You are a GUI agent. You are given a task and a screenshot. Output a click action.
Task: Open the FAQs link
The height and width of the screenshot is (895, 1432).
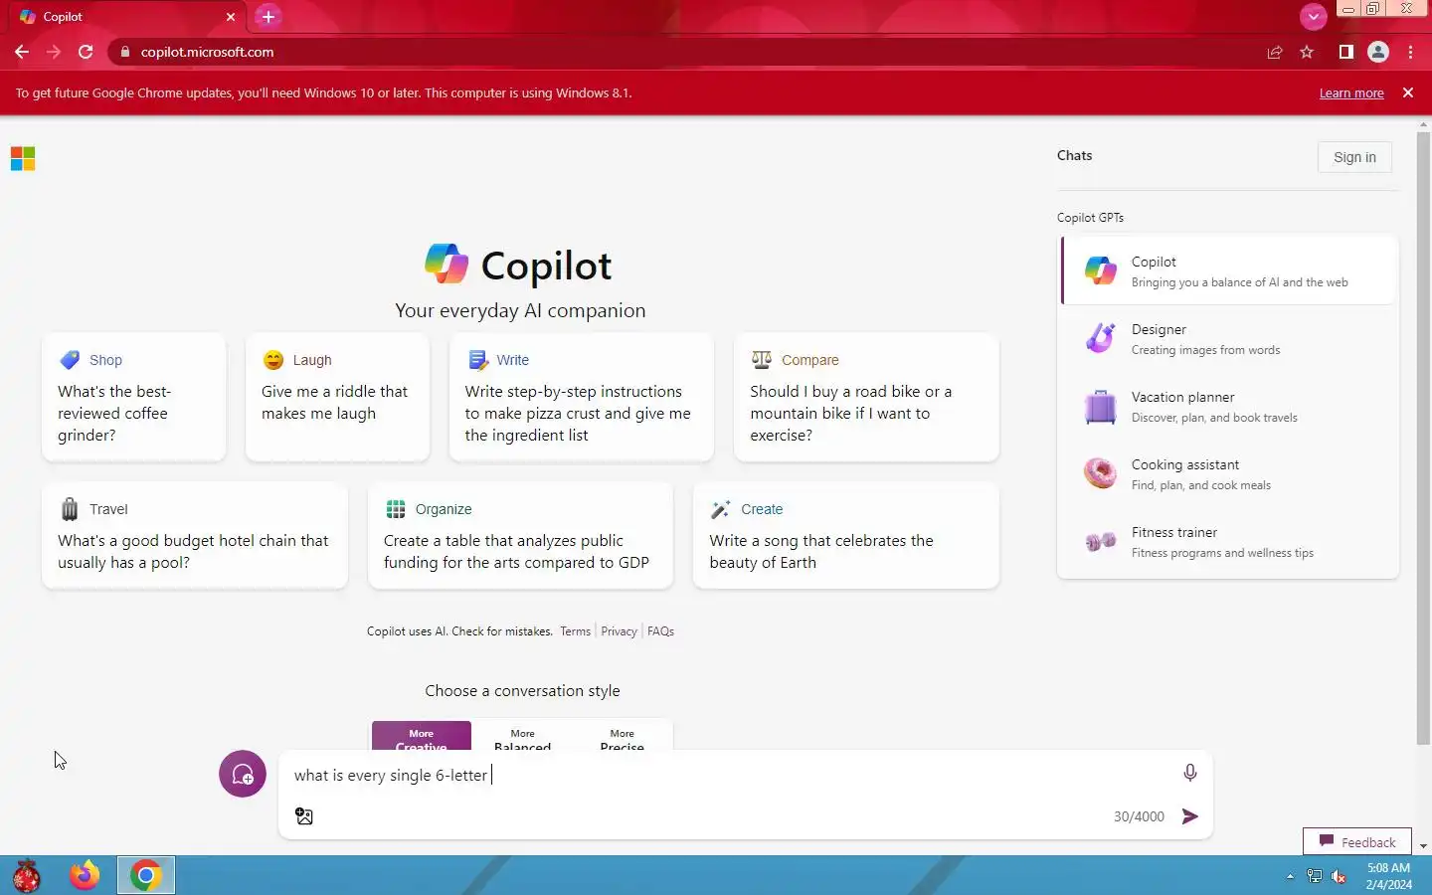click(660, 631)
